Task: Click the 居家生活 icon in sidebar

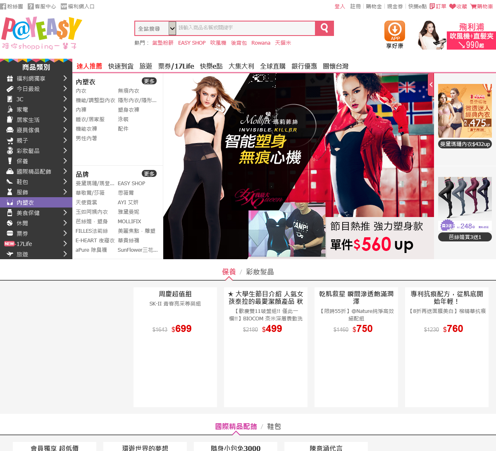Action: coord(10,120)
